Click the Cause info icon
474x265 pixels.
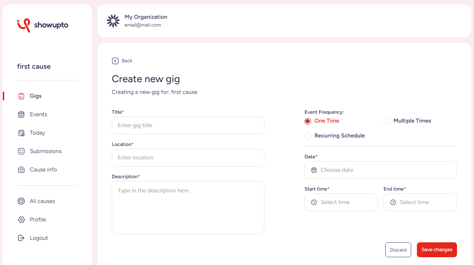[x=21, y=170]
